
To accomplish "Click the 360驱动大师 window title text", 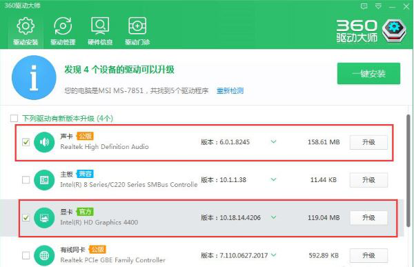I will tap(23, 6).
